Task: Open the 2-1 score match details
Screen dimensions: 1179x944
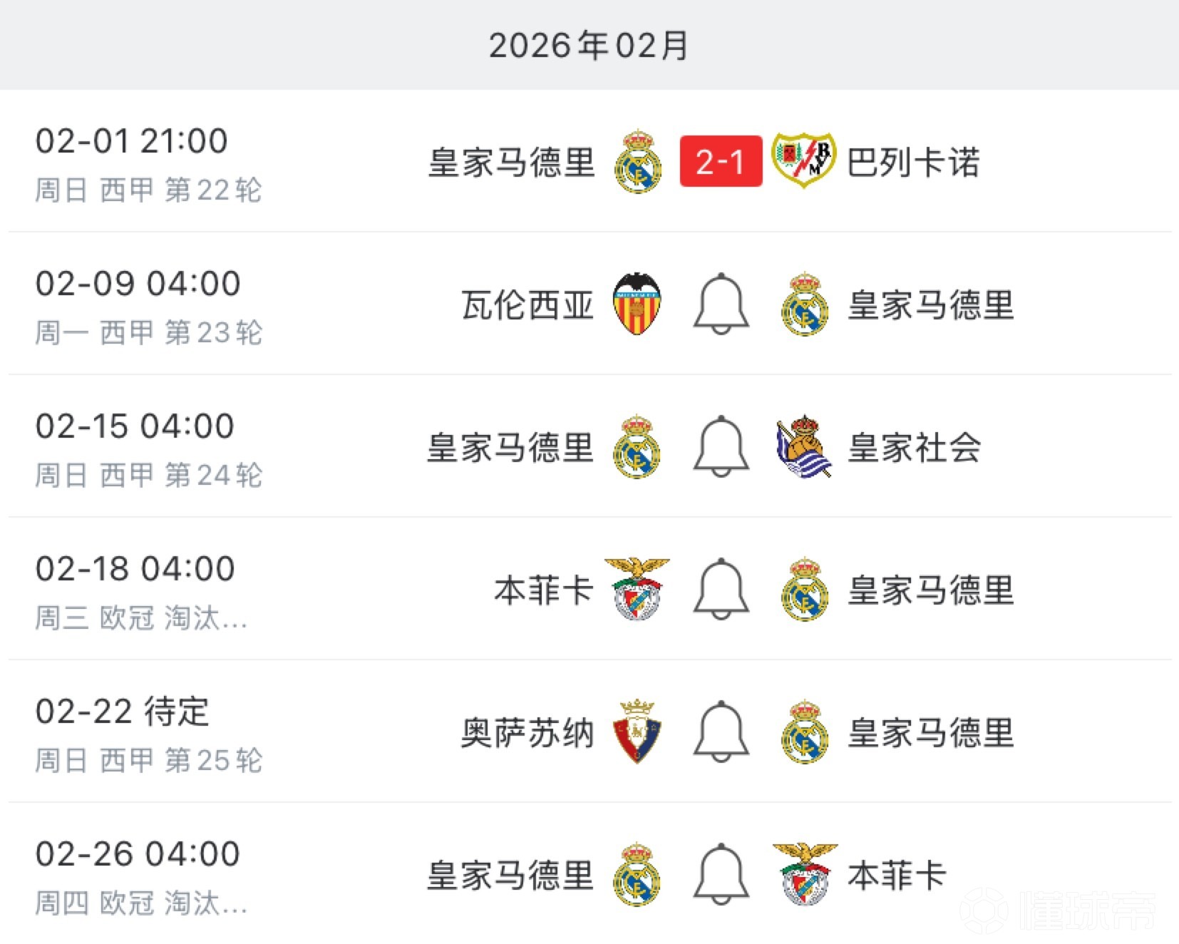Action: point(721,161)
